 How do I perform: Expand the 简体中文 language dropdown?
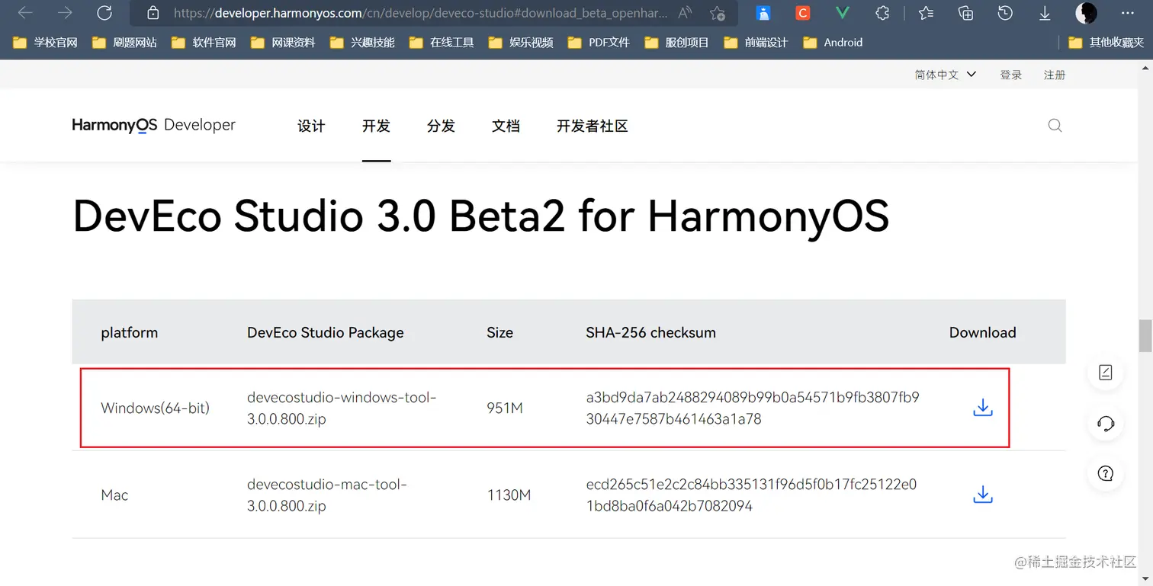[946, 75]
